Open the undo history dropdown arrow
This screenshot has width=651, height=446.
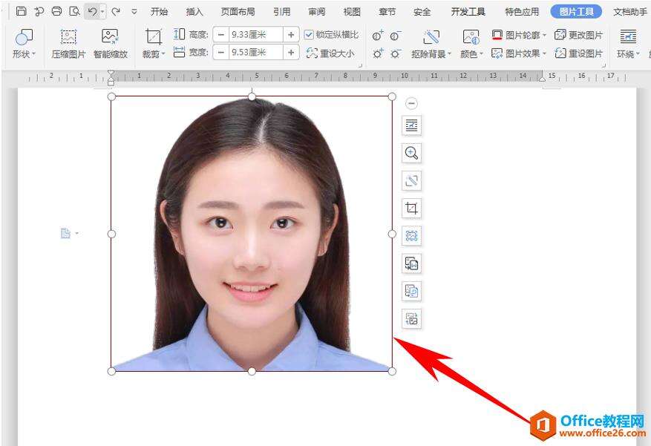point(102,12)
